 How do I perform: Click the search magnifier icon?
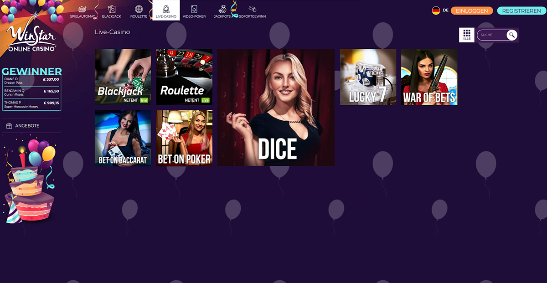(x=512, y=35)
